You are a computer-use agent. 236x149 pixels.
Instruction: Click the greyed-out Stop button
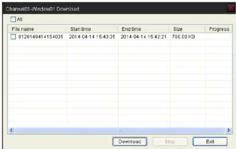pos(170,142)
